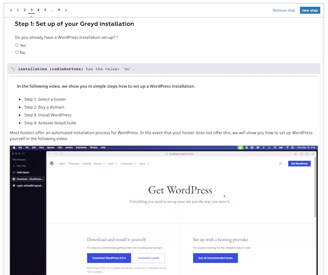Open the Arc menu in the macOS menu bar
Screen dimensions: 328x275
(20, 147)
